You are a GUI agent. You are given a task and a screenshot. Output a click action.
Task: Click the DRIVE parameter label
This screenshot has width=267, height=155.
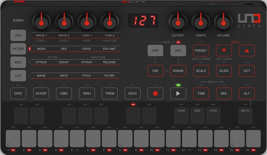(87, 49)
